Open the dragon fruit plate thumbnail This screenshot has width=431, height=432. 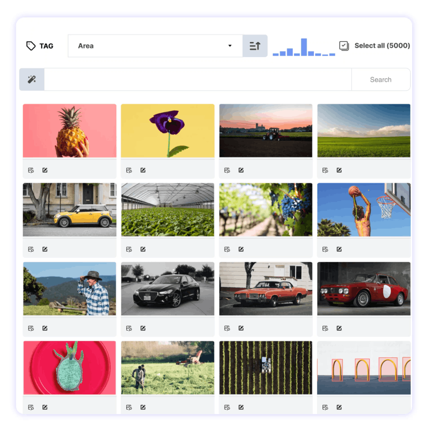pos(70,368)
